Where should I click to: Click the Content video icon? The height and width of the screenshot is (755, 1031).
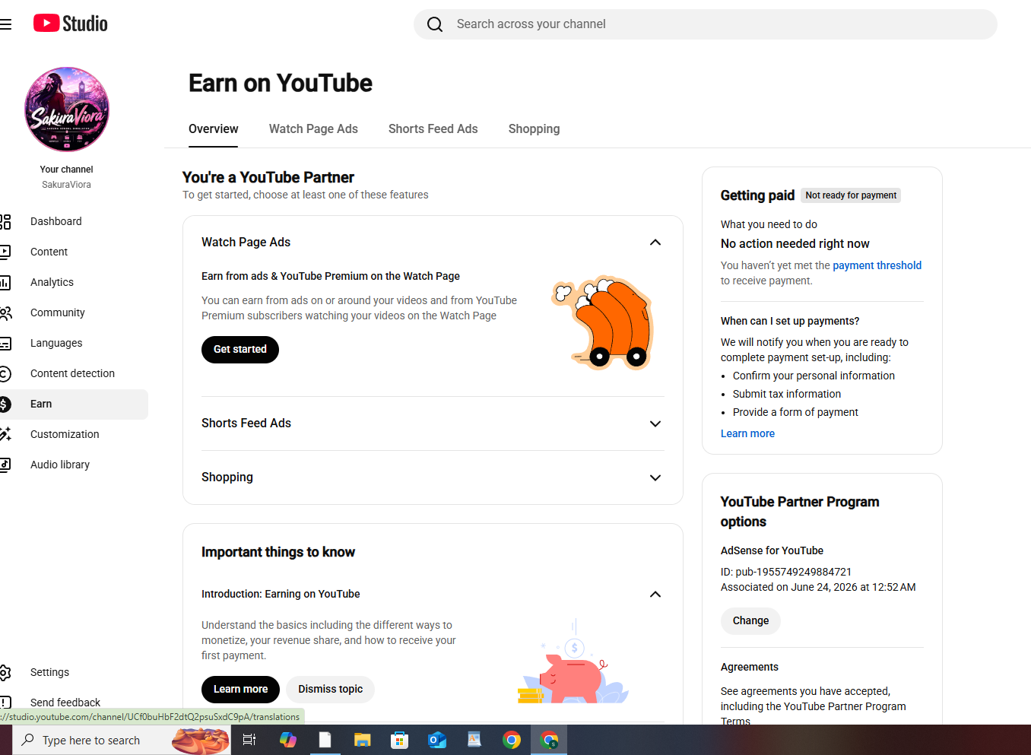5,252
